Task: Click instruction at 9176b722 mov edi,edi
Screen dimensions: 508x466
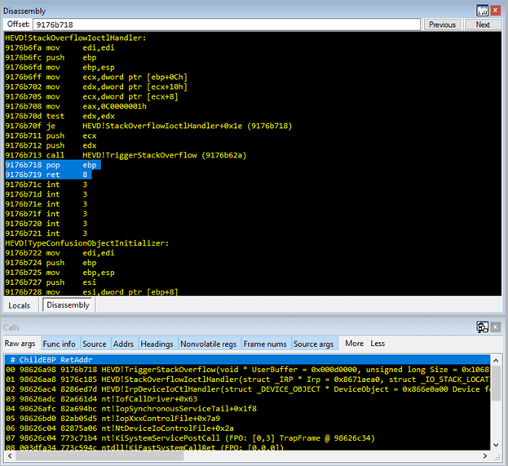Action: pos(60,253)
